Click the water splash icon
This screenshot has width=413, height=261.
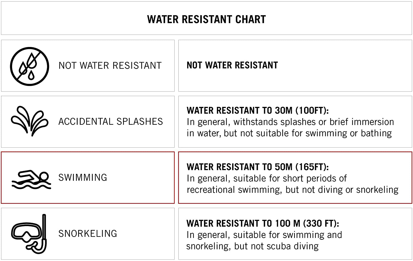[29, 121]
